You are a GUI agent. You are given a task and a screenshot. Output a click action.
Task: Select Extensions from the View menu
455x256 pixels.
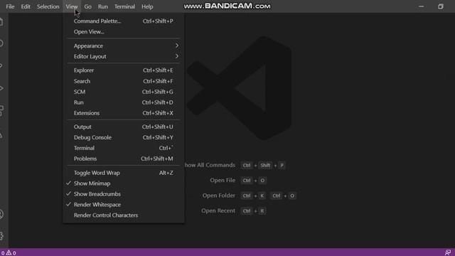123,113
